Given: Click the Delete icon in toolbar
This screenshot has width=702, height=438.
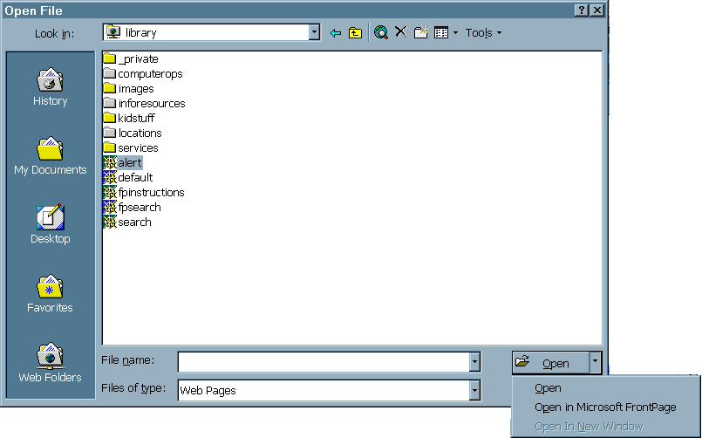Looking at the screenshot, I should click(x=400, y=32).
